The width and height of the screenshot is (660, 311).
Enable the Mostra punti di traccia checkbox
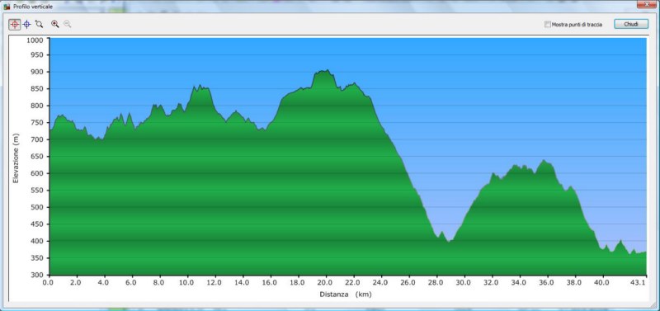pos(547,25)
